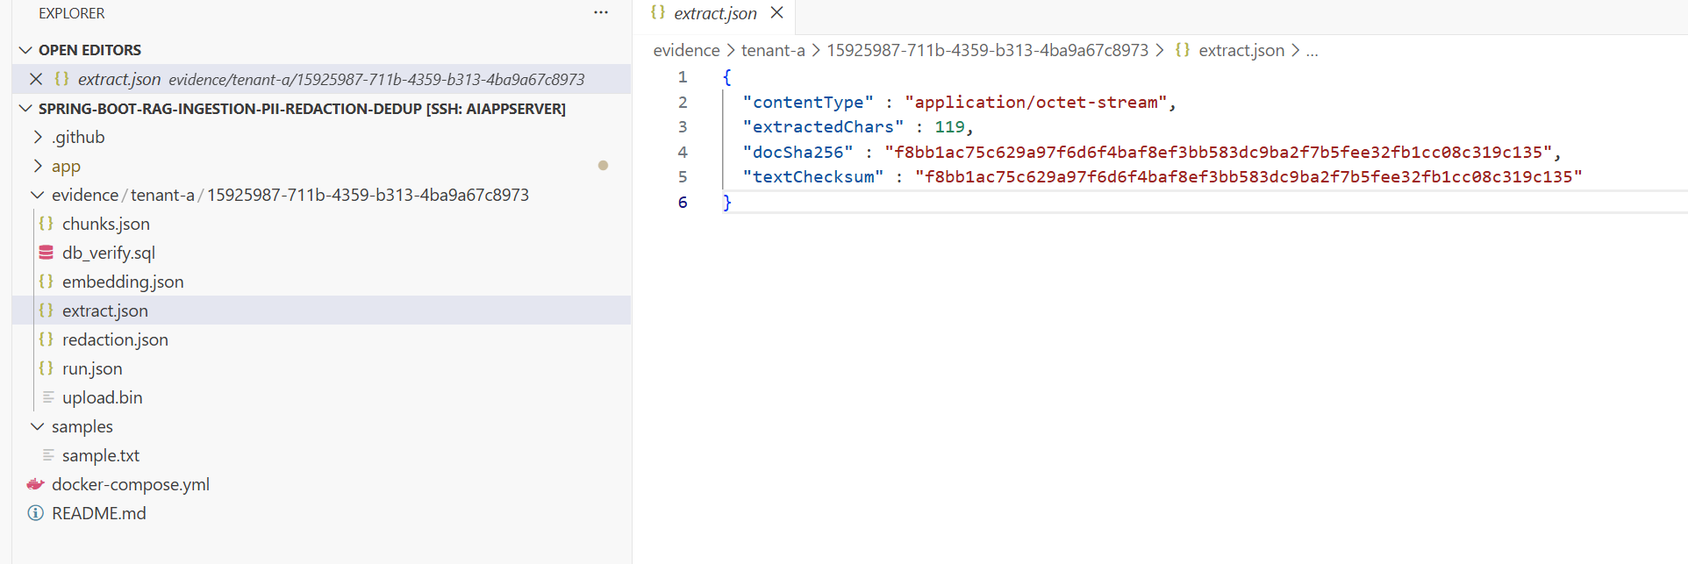The height and width of the screenshot is (564, 1688).
Task: Click the "docSha256" key
Action: [x=798, y=152]
